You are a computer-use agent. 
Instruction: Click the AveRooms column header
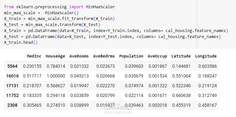click(x=79, y=56)
